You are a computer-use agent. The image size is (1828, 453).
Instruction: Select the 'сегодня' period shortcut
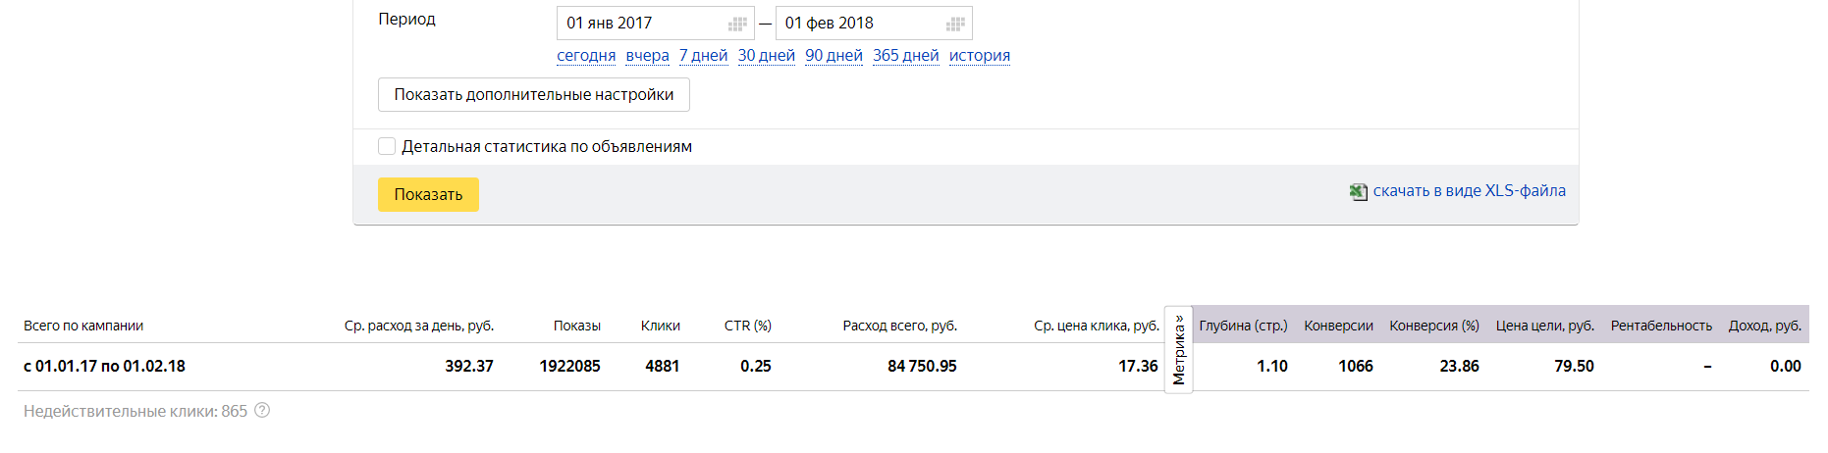586,56
